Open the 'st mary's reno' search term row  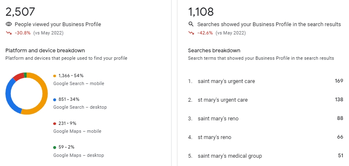214,137
